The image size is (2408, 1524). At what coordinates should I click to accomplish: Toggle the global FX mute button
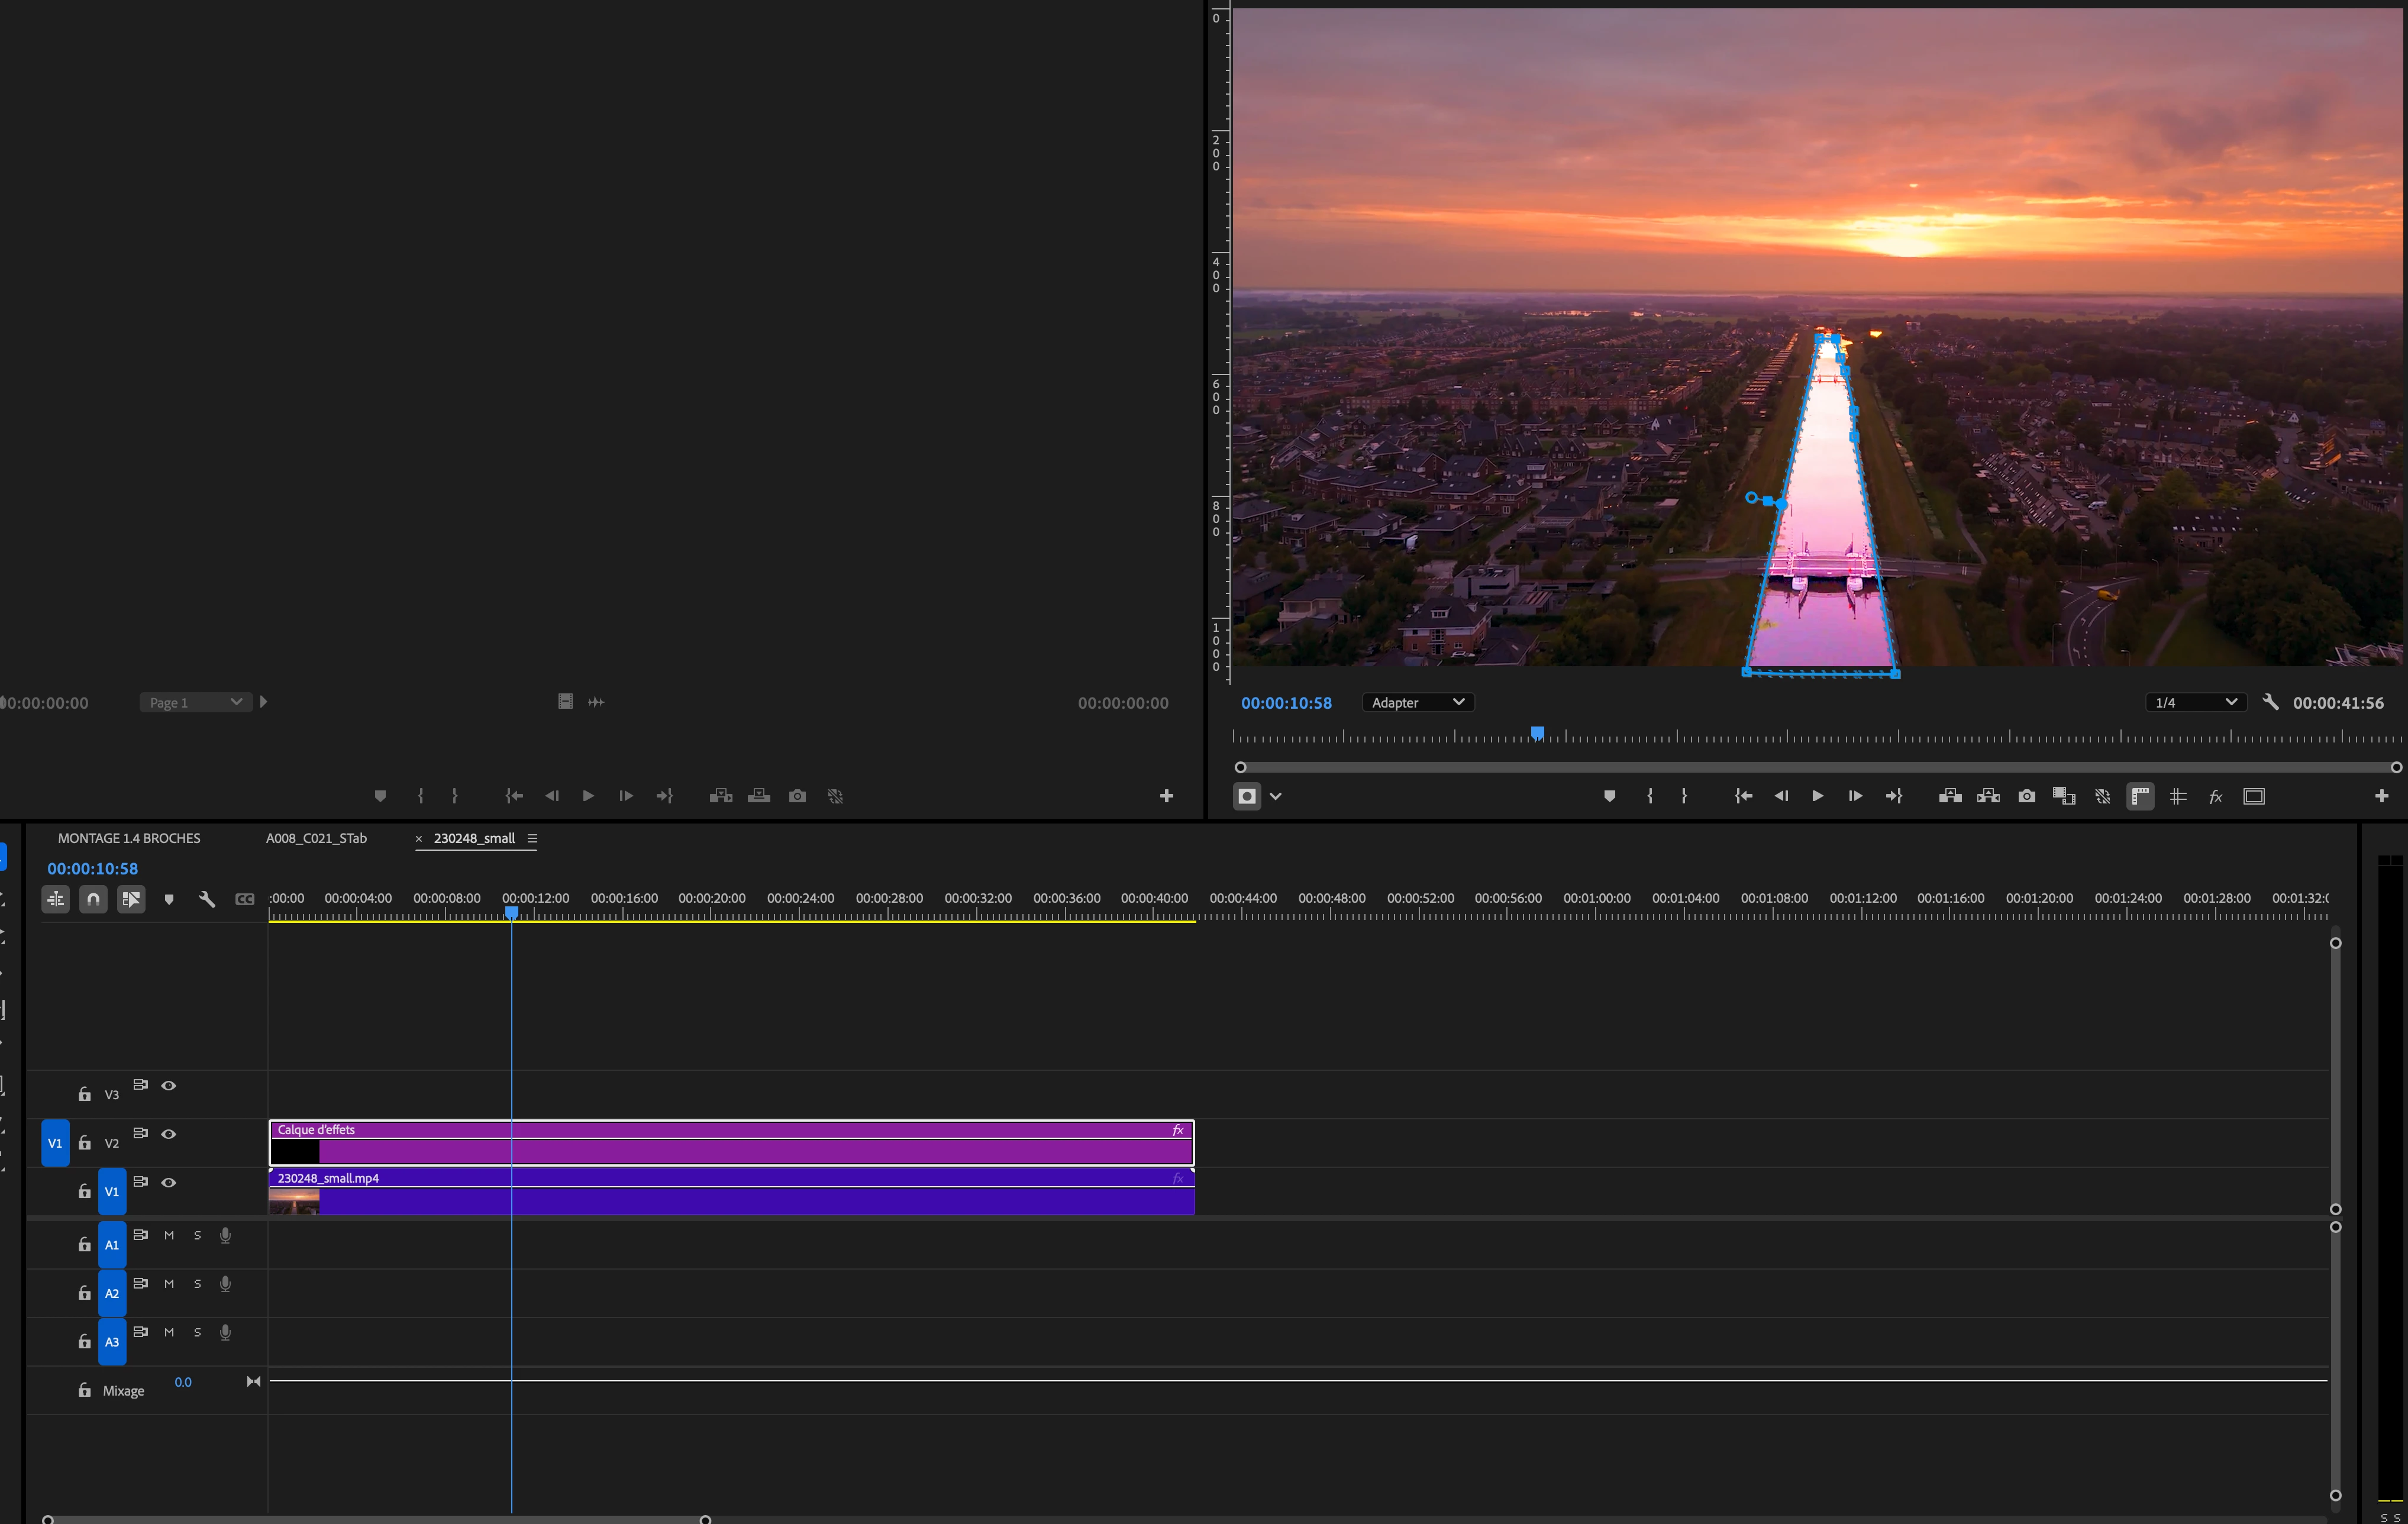pos(2215,796)
